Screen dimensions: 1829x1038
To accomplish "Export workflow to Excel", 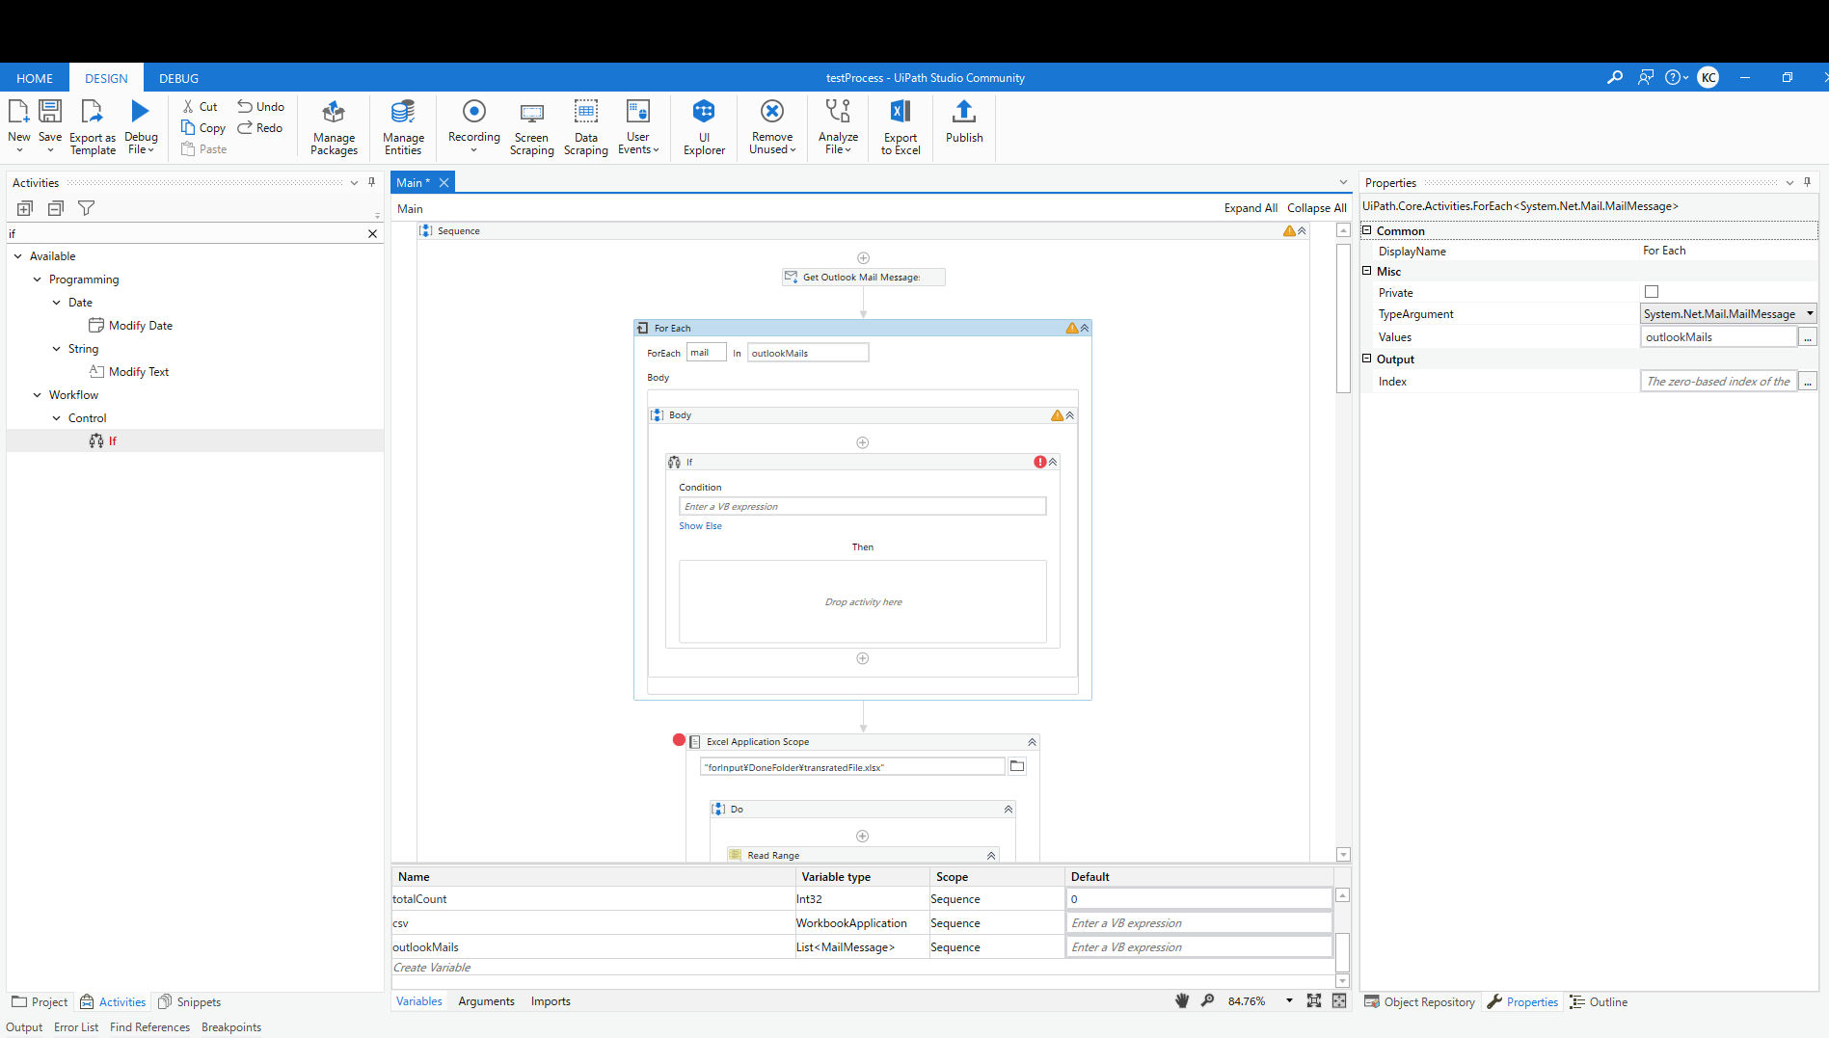I will point(901,126).
